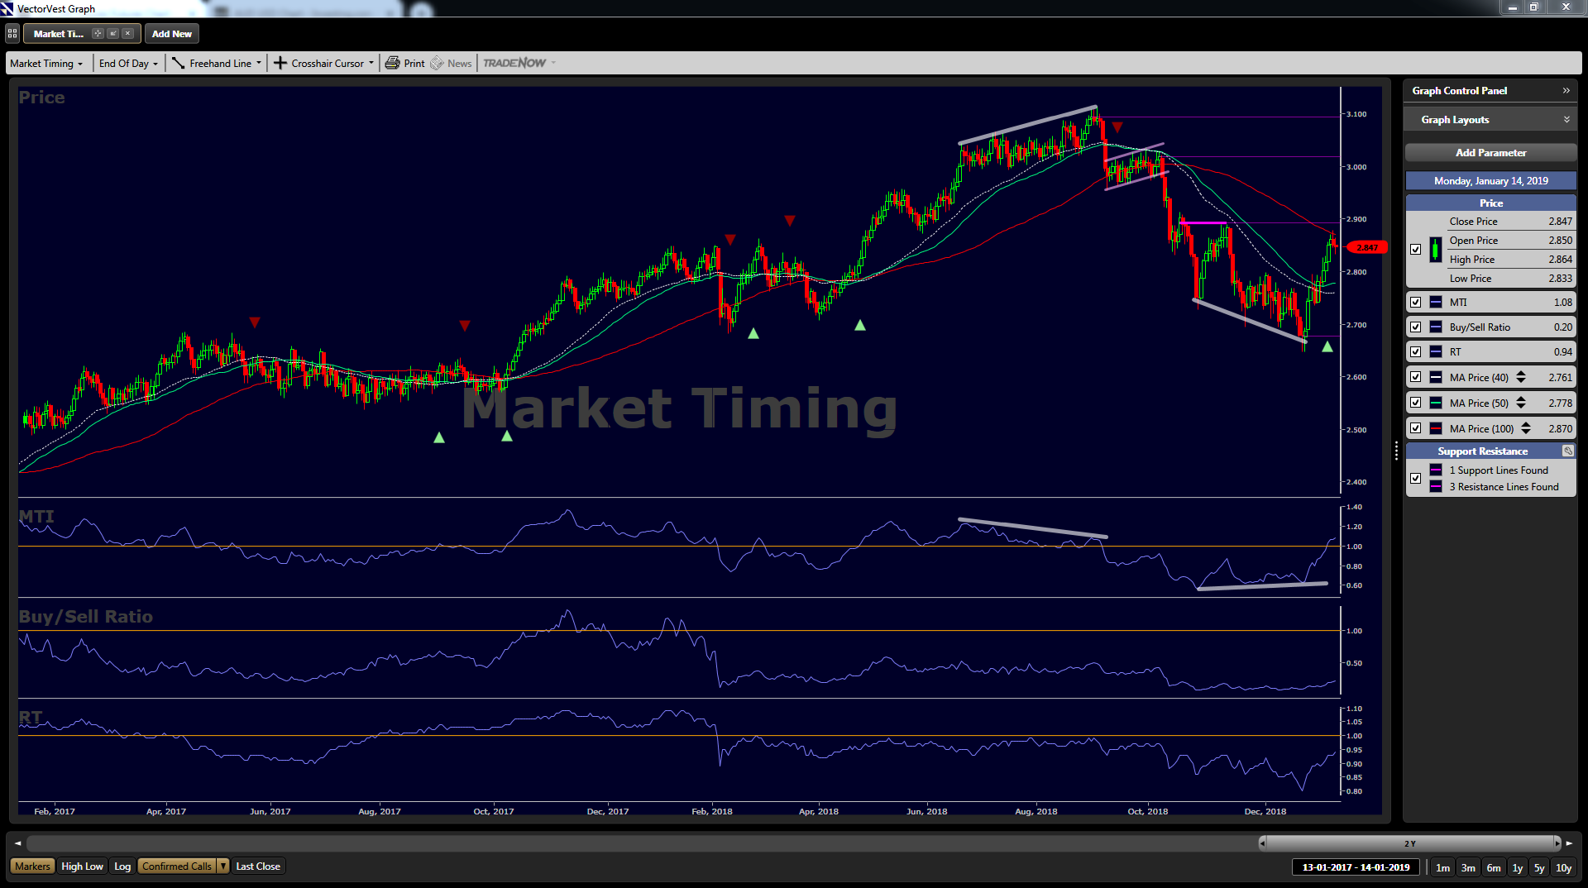This screenshot has height=888, width=1588.
Task: Set time range to 3m
Action: 1468,868
